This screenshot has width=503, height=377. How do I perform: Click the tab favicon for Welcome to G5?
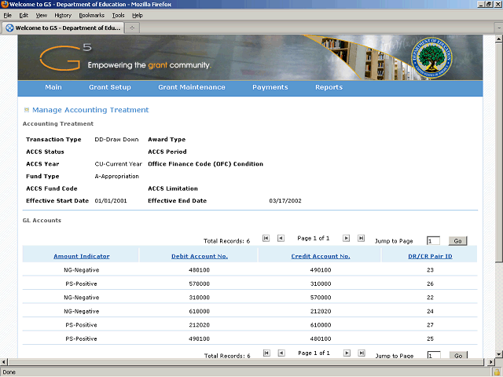click(x=10, y=28)
